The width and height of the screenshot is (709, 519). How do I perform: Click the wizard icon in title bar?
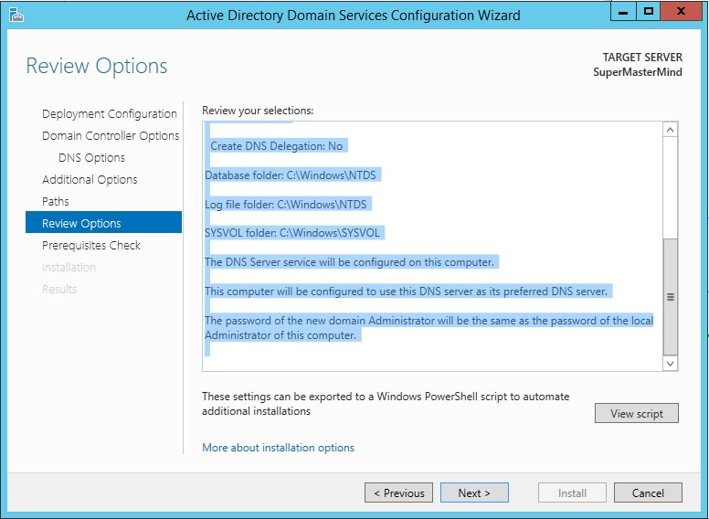point(16,15)
